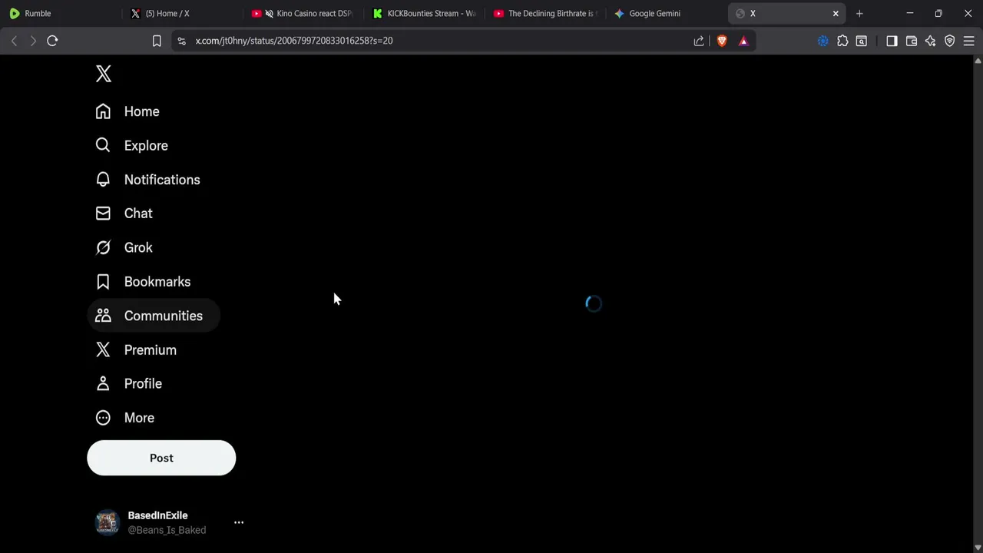Switch to the Google Gemini tab
Viewport: 983px width, 553px height.
click(x=665, y=13)
